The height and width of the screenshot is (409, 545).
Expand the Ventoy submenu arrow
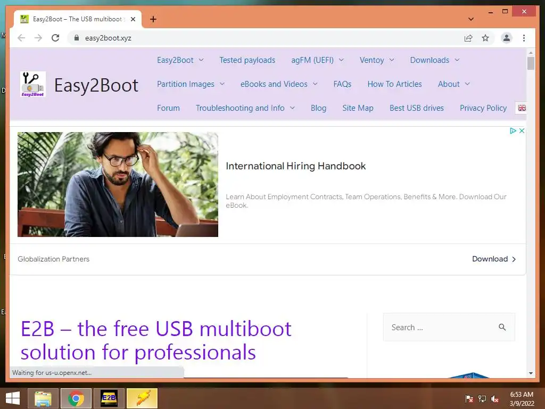[392, 60]
